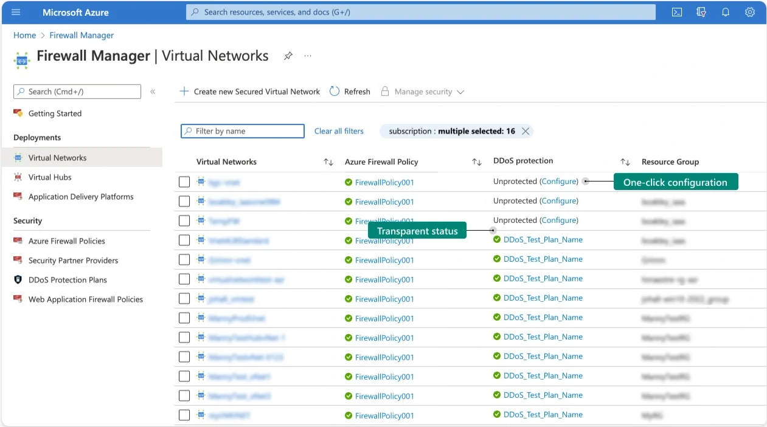Click the DDoS protection column header text
Image resolution: width=767 pixels, height=427 pixels.
[523, 161]
